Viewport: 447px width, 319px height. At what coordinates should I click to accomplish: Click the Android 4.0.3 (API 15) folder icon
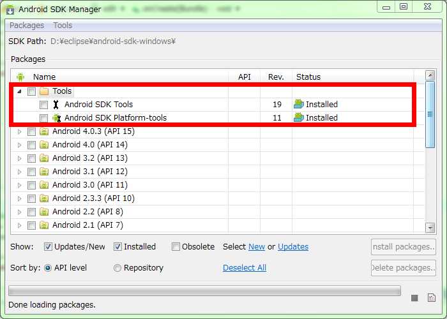click(44, 131)
